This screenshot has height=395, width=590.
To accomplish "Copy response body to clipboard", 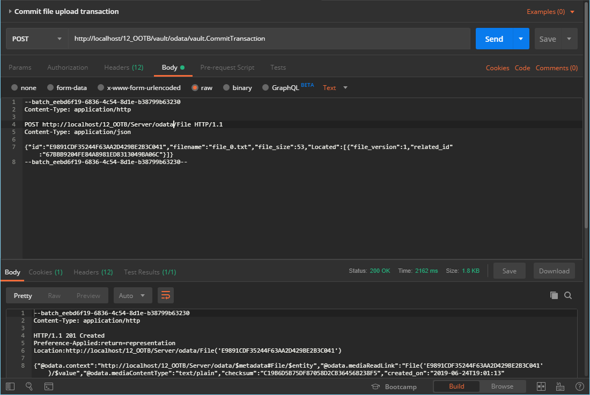I will (x=554, y=295).
